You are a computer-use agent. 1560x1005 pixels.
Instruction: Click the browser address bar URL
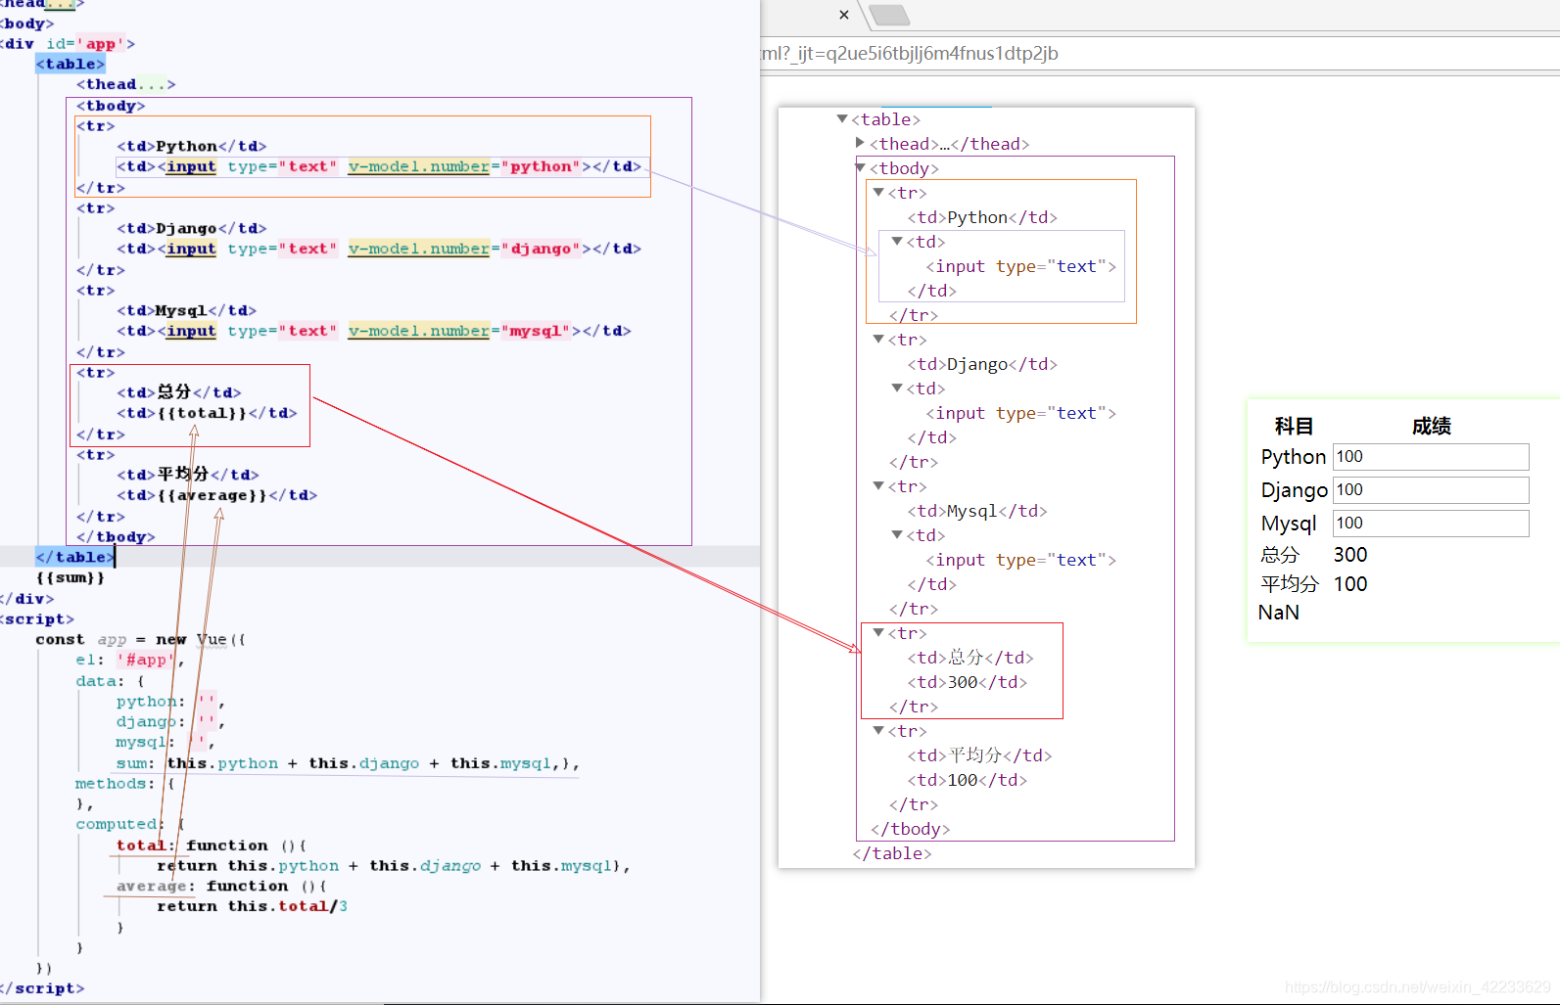pos(910,54)
